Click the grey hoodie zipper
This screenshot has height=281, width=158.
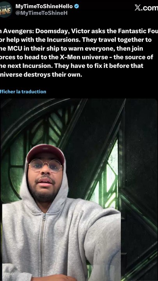43,245
